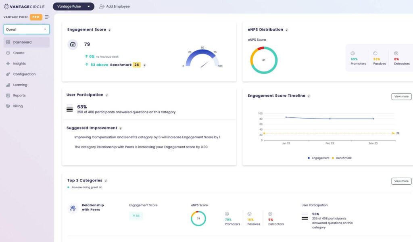Expand the Overall category dropdown
Screen dimensions: 413x242
click(26, 29)
